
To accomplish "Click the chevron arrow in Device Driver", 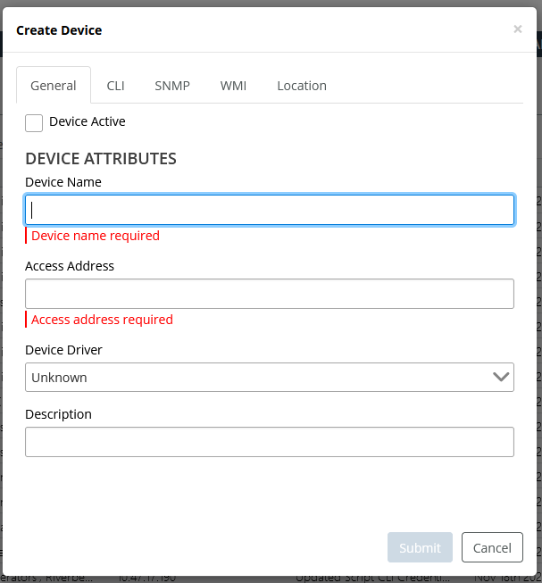I will click(501, 378).
